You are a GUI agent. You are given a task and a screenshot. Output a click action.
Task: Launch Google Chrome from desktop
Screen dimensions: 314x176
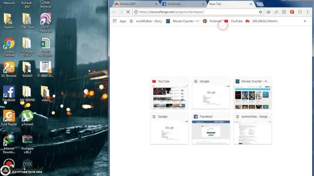click(x=9, y=47)
